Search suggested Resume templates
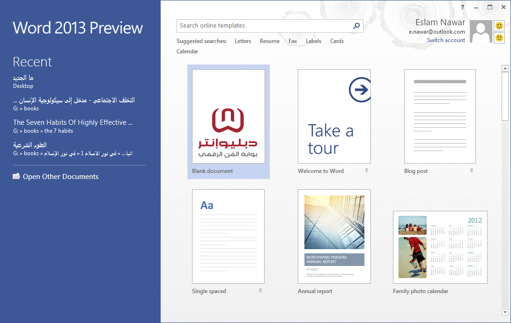 pyautogui.click(x=269, y=41)
